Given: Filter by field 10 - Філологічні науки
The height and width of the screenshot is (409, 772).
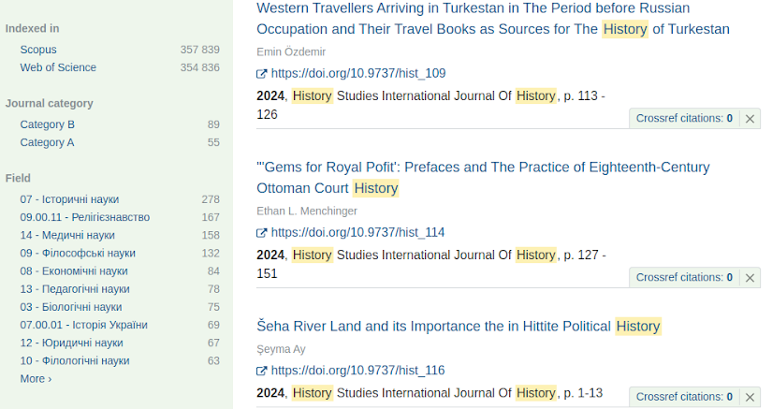Looking at the screenshot, I should point(75,360).
